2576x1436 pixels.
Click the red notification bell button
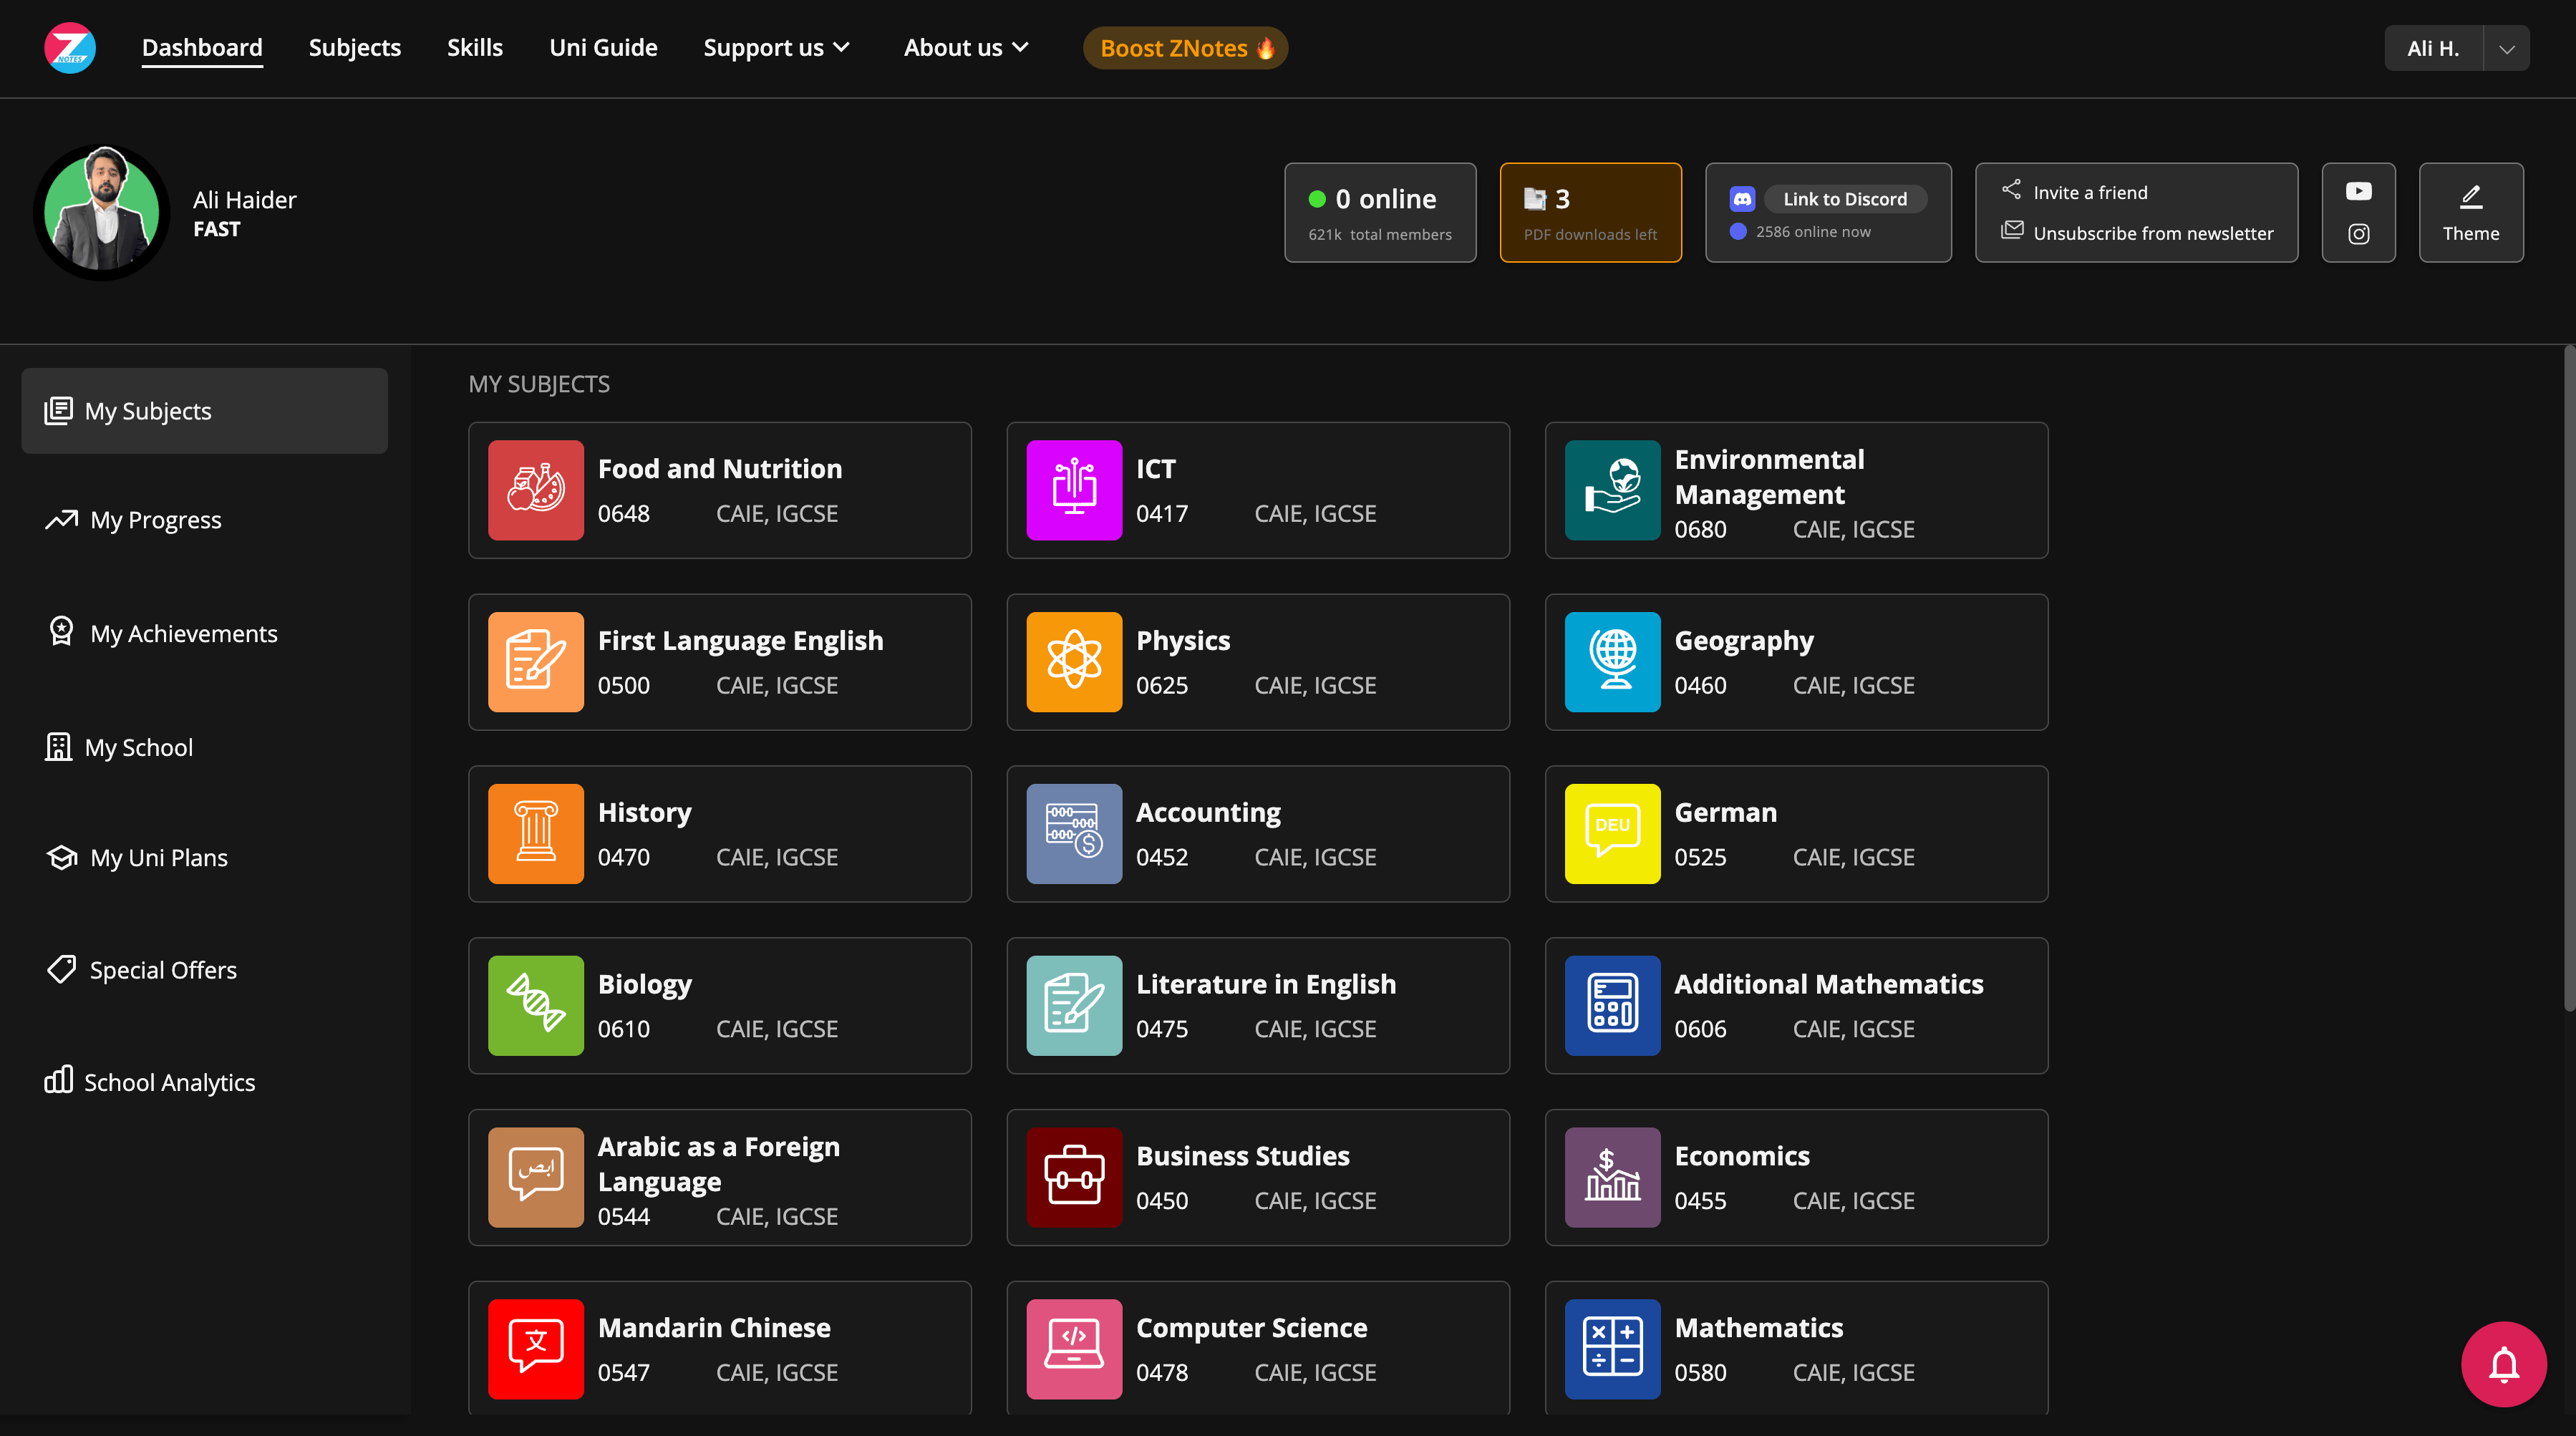[x=2503, y=1364]
